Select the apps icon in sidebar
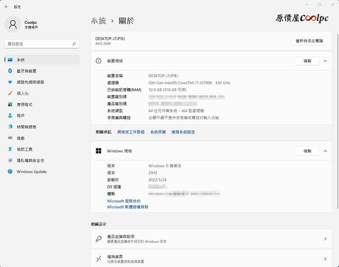Viewport: 339px width, 267px height. pos(10,104)
